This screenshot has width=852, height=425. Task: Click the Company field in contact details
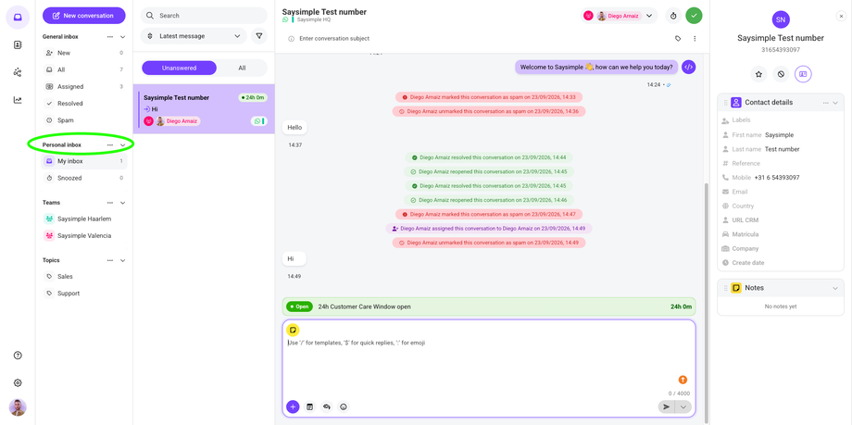click(x=781, y=248)
